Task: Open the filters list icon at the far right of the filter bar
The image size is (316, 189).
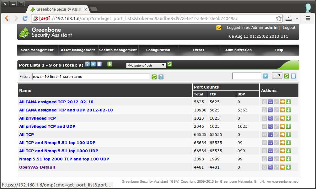Action: pos(293,76)
